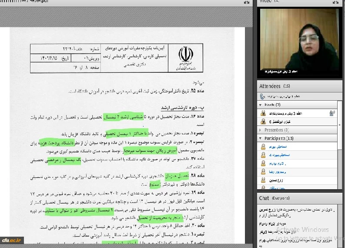Expand the Presenters group
The width and height of the screenshot is (345, 248).
tap(261, 130)
